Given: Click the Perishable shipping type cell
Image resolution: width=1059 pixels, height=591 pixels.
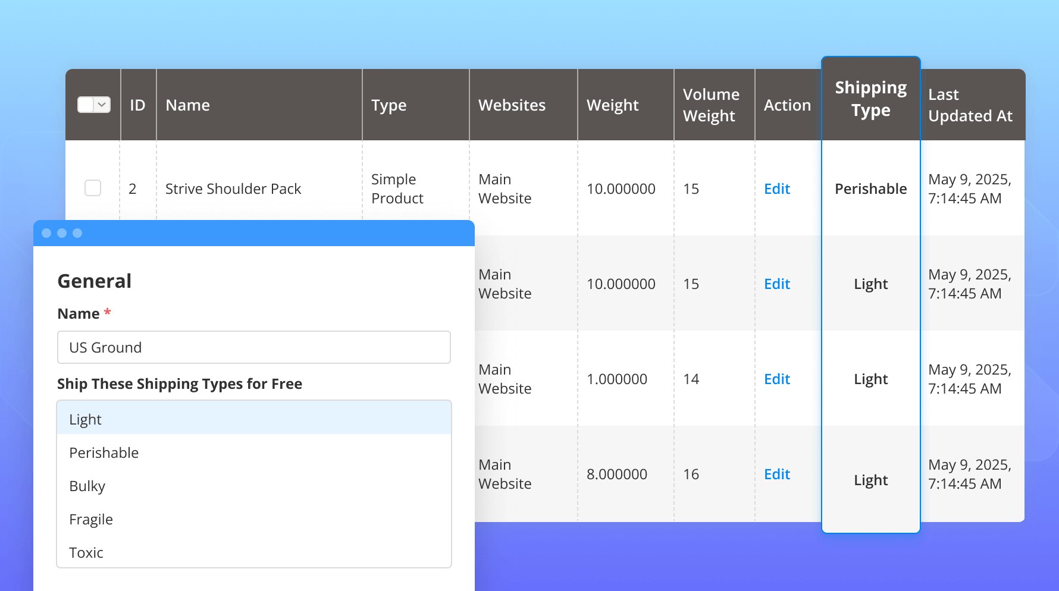Looking at the screenshot, I should (870, 188).
